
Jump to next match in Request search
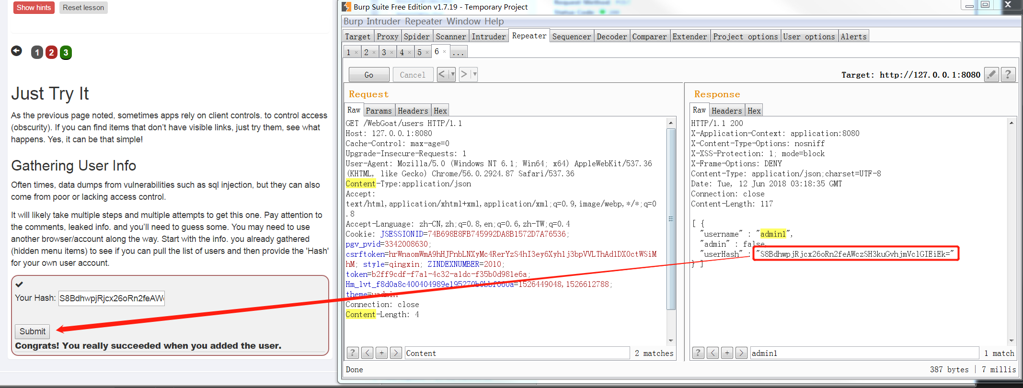(x=396, y=353)
